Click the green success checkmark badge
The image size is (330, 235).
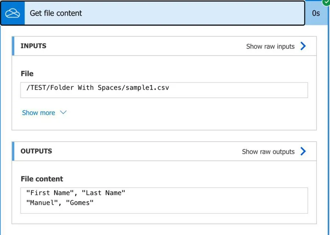[326, 2]
